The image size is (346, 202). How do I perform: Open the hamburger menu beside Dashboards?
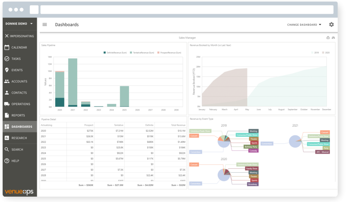pyautogui.click(x=45, y=25)
